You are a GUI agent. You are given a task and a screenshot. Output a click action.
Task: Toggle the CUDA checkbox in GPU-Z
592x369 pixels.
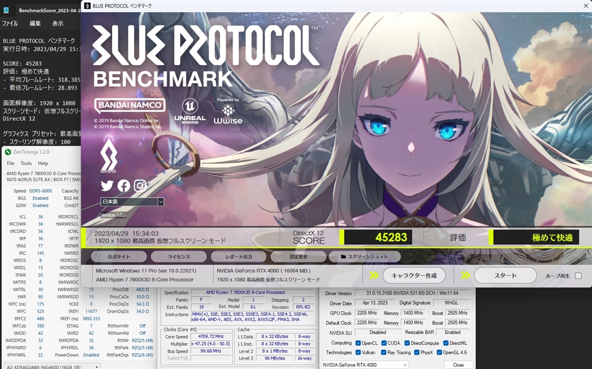(x=384, y=343)
